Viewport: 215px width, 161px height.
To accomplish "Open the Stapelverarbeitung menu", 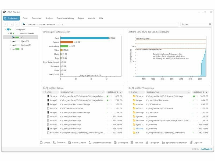I will click(65, 18).
